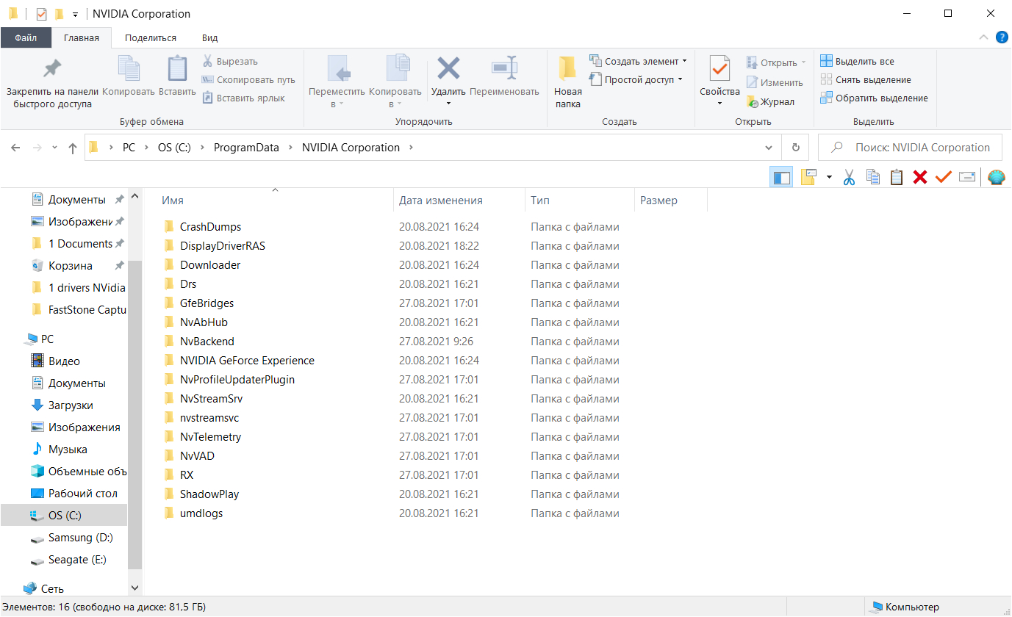Viewport: 1012px width, 617px height.
Task: Toggle the navigation pane icon below the search box
Action: [x=781, y=177]
